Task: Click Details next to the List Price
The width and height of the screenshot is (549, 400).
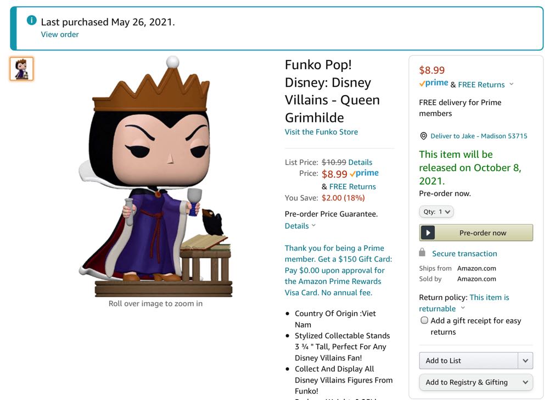Action: [360, 162]
